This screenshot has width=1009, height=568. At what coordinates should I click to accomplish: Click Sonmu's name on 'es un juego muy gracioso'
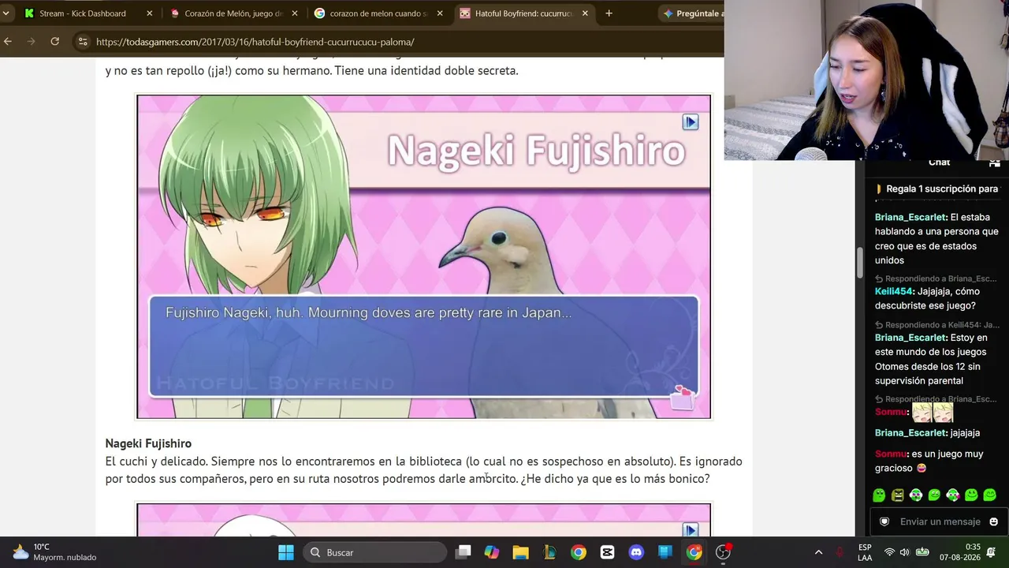891,454
